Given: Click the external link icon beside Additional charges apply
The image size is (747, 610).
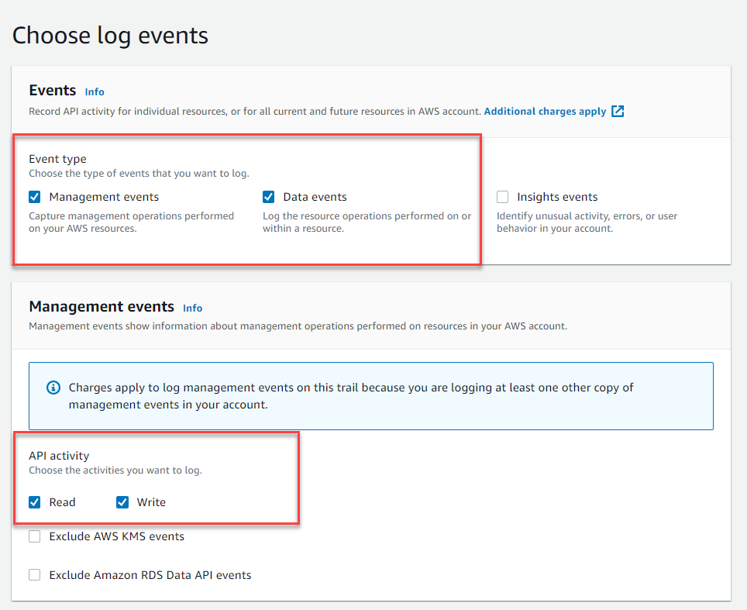Looking at the screenshot, I should (618, 111).
